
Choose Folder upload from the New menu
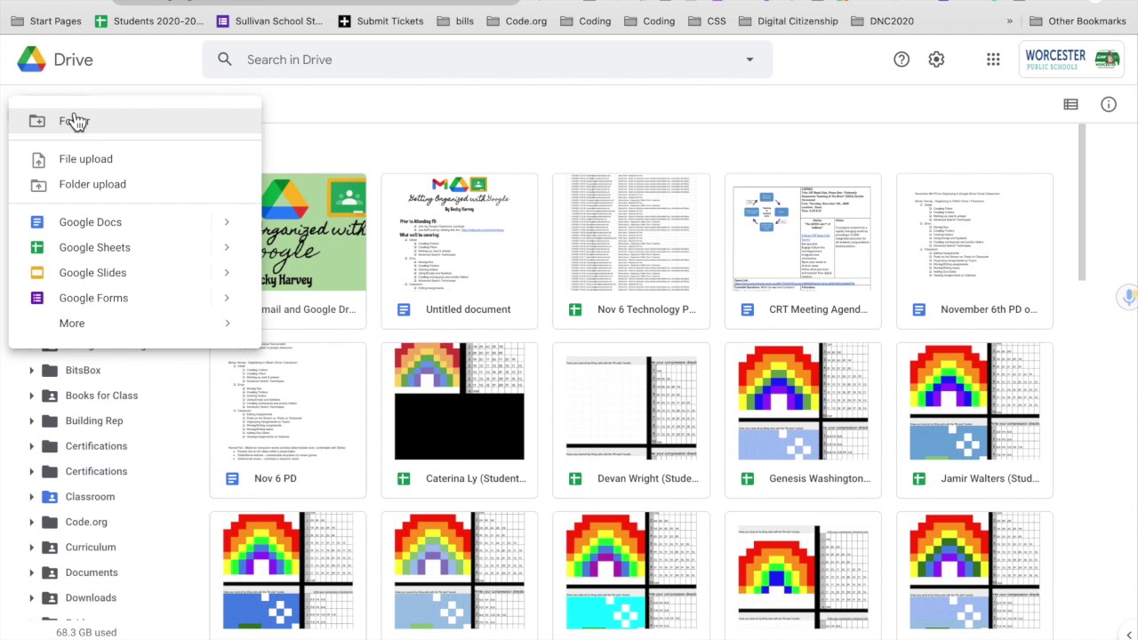135,184
